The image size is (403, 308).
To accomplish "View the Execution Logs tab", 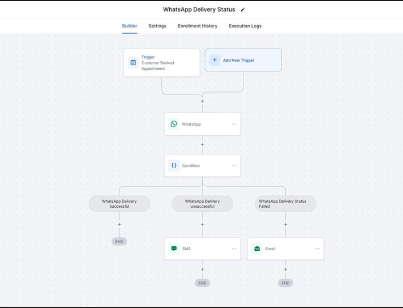I will (x=245, y=26).
